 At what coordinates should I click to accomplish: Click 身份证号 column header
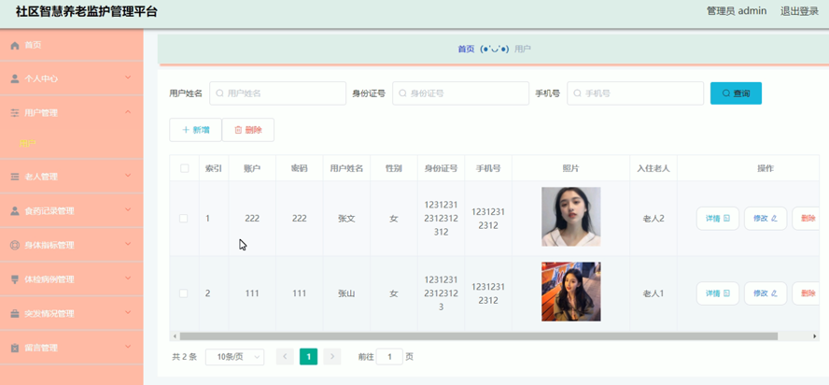coord(441,168)
